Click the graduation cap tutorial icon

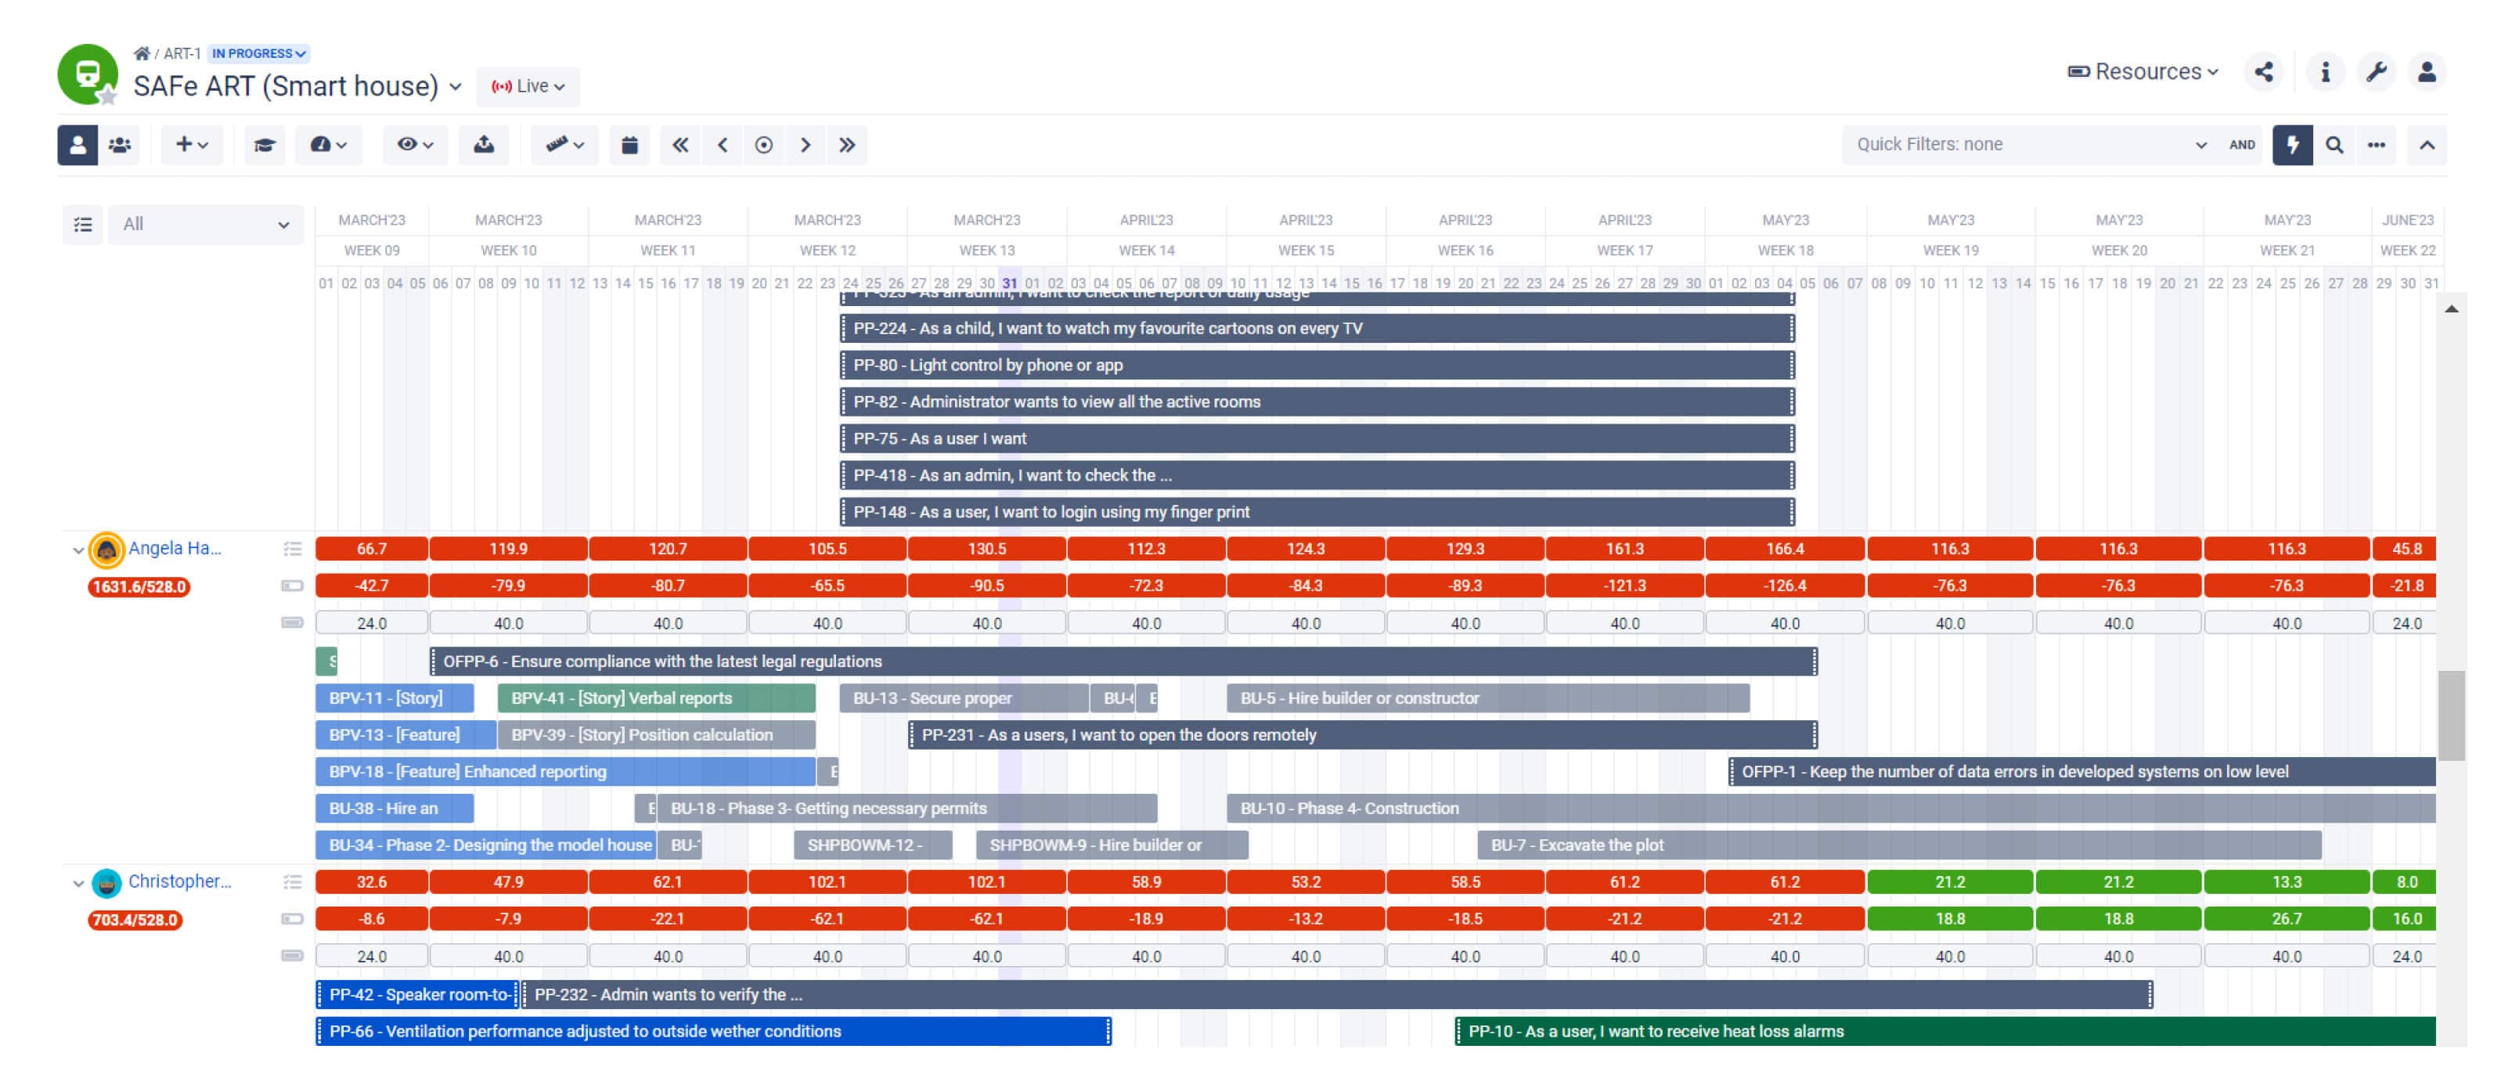(x=265, y=145)
